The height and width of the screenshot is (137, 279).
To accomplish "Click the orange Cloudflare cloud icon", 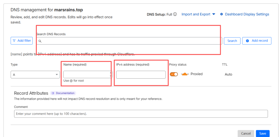I will [185, 74].
